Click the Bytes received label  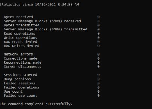pos(18,17)
